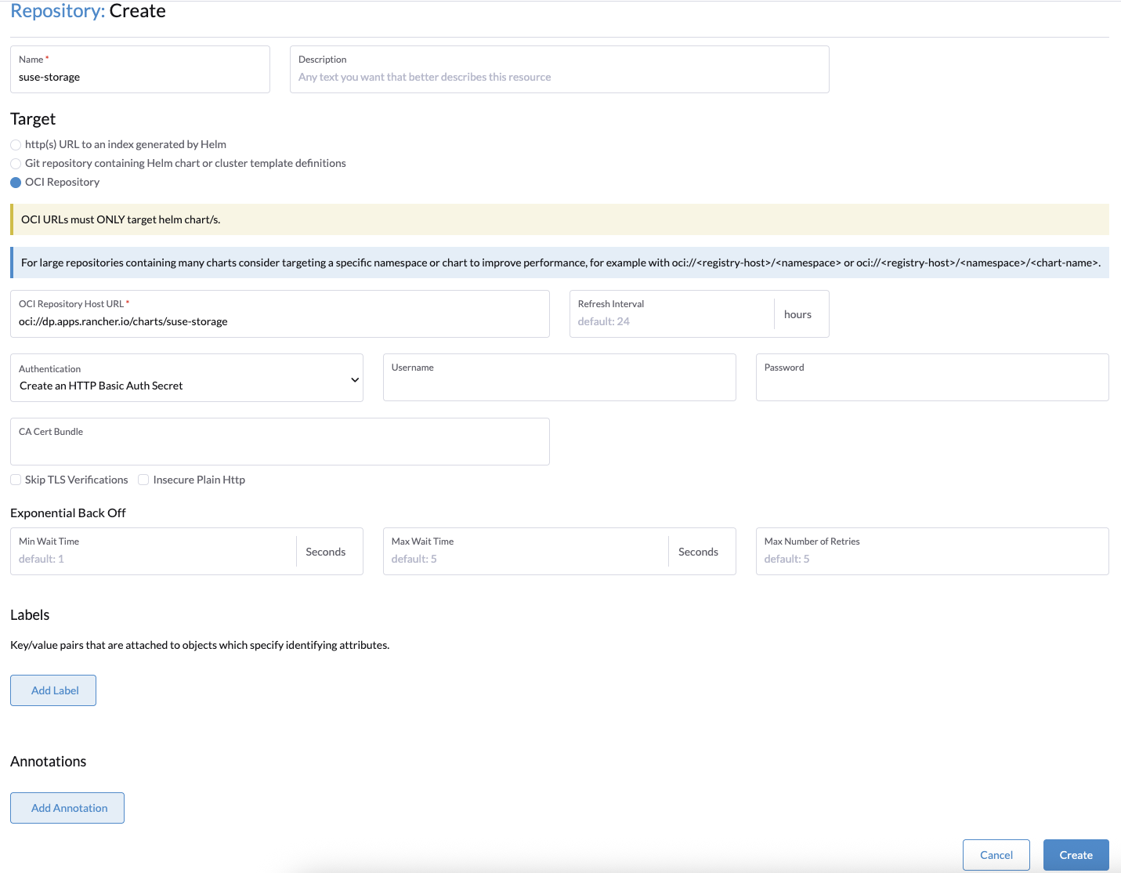Focus the Max Wait Time field

tap(525, 559)
